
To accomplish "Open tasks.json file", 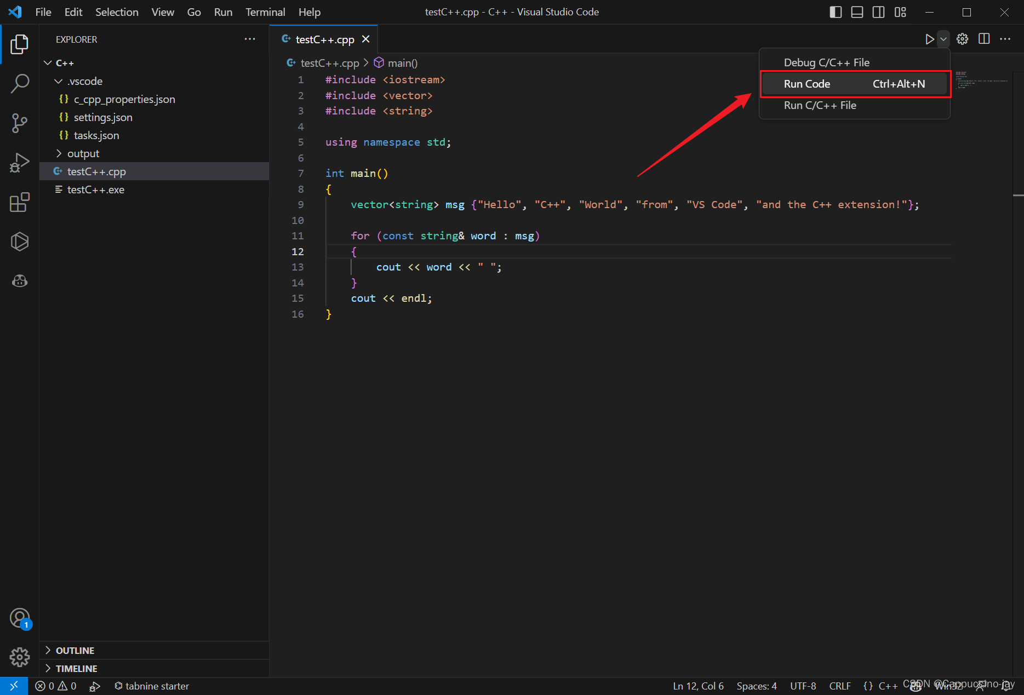I will pos(154,135).
